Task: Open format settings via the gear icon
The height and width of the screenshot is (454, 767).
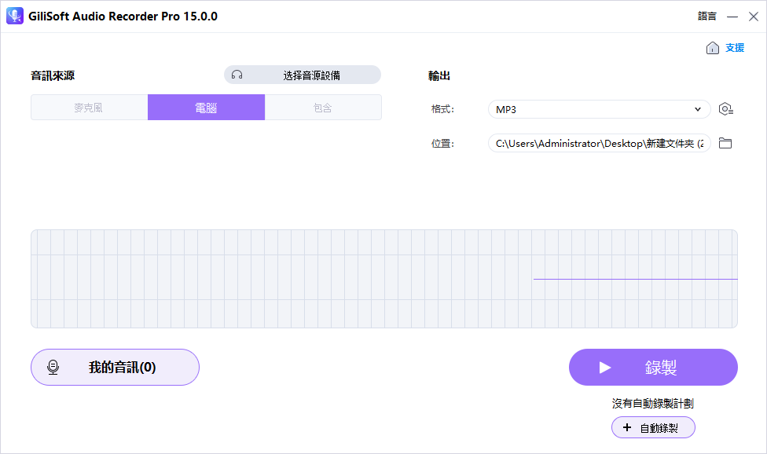Action: coord(725,109)
